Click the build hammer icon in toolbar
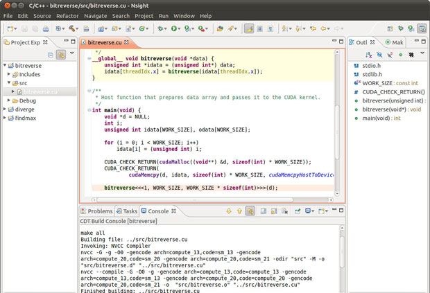Viewport: 430px width, 293px height. pos(73,29)
